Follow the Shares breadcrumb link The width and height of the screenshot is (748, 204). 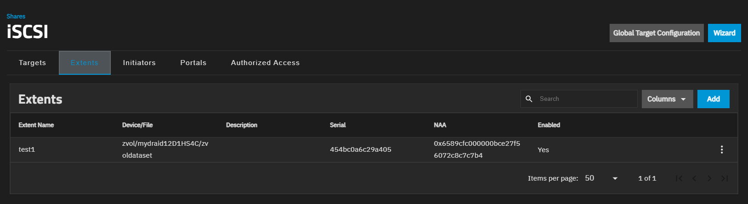[x=16, y=17]
